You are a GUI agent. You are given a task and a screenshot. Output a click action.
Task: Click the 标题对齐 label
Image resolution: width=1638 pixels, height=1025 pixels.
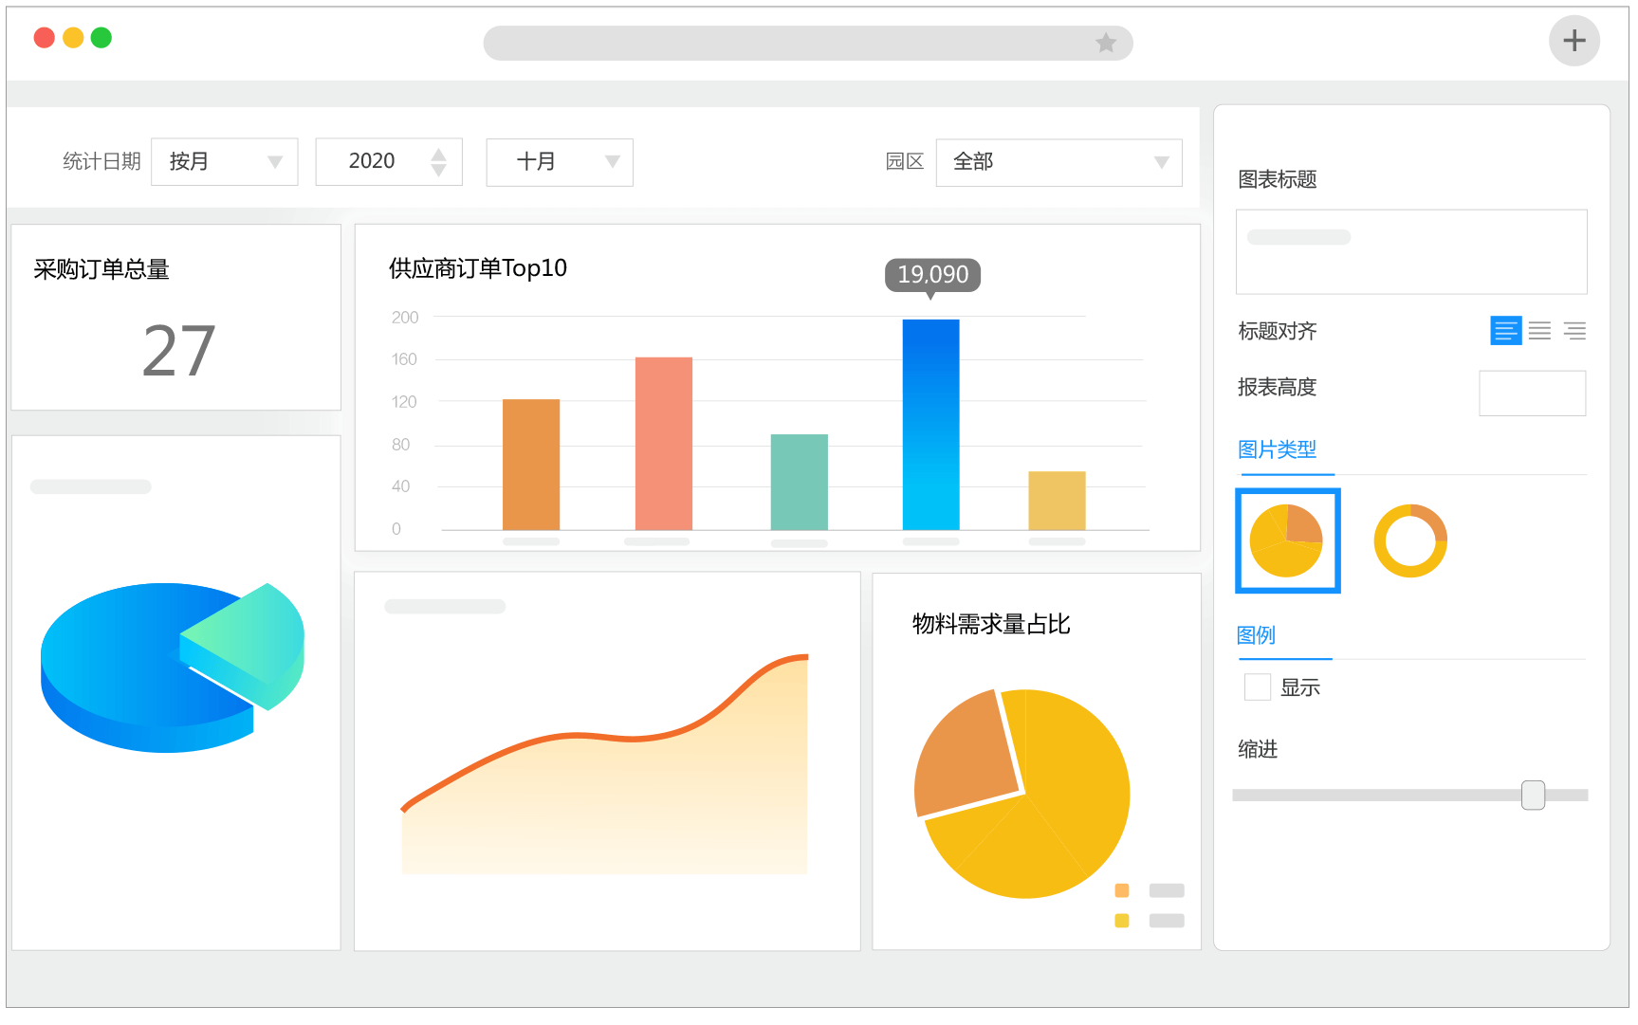[1278, 331]
